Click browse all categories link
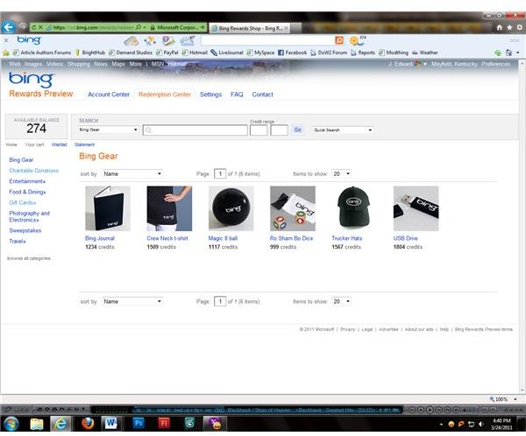Image resolution: width=526 pixels, height=436 pixels. coord(29,258)
